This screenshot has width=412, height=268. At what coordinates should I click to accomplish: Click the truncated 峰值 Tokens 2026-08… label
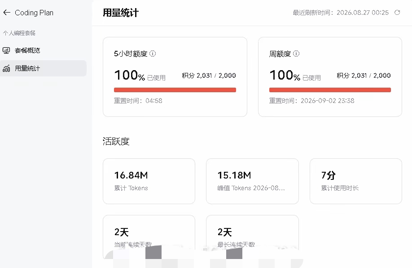[x=251, y=188]
